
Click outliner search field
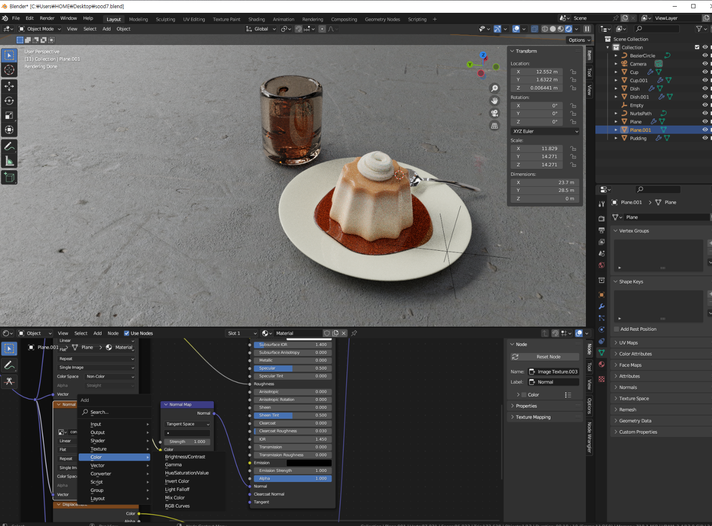(657, 29)
